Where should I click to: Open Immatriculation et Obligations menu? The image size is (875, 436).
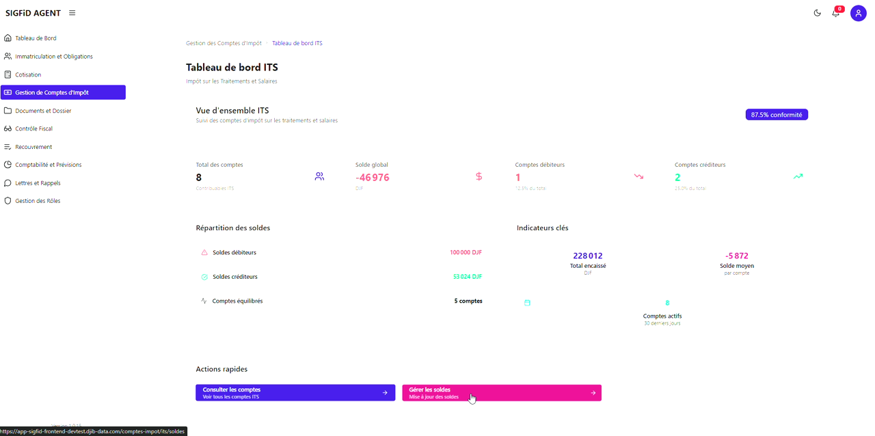click(53, 57)
